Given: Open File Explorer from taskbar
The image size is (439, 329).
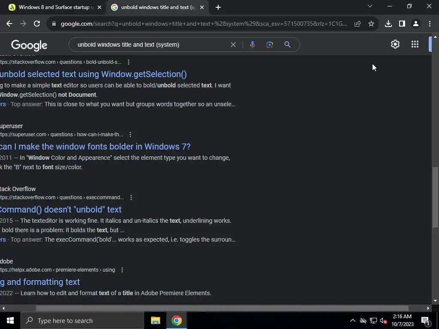Looking at the screenshot, I should [x=155, y=320].
